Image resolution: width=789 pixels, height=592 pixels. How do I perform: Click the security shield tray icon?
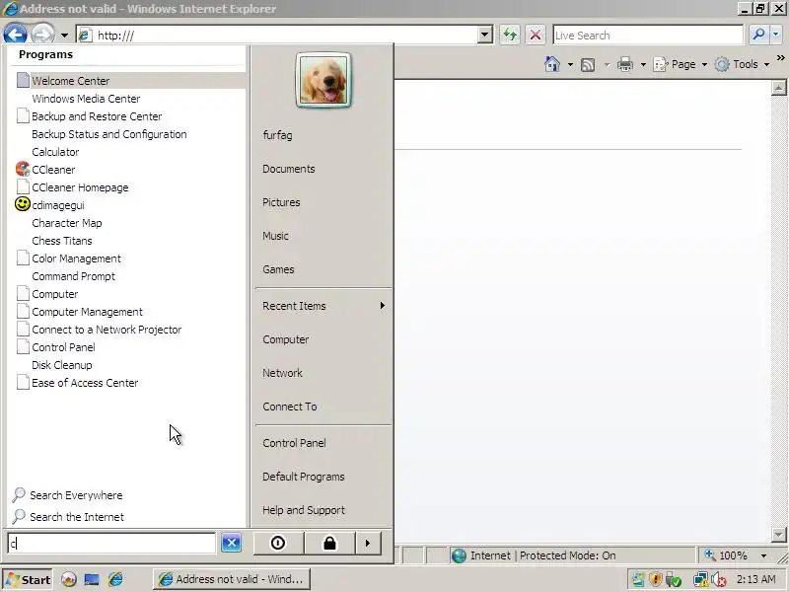click(655, 580)
